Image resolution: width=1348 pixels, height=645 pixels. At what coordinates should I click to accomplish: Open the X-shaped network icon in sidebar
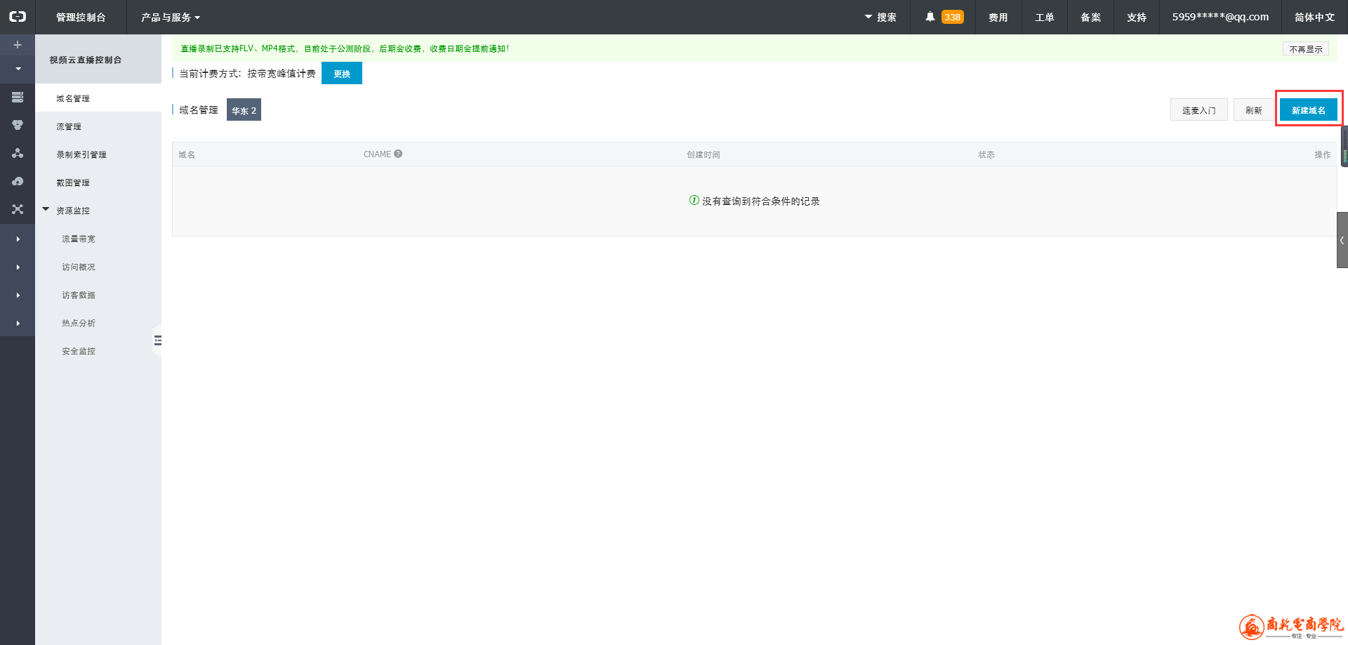pyautogui.click(x=18, y=209)
